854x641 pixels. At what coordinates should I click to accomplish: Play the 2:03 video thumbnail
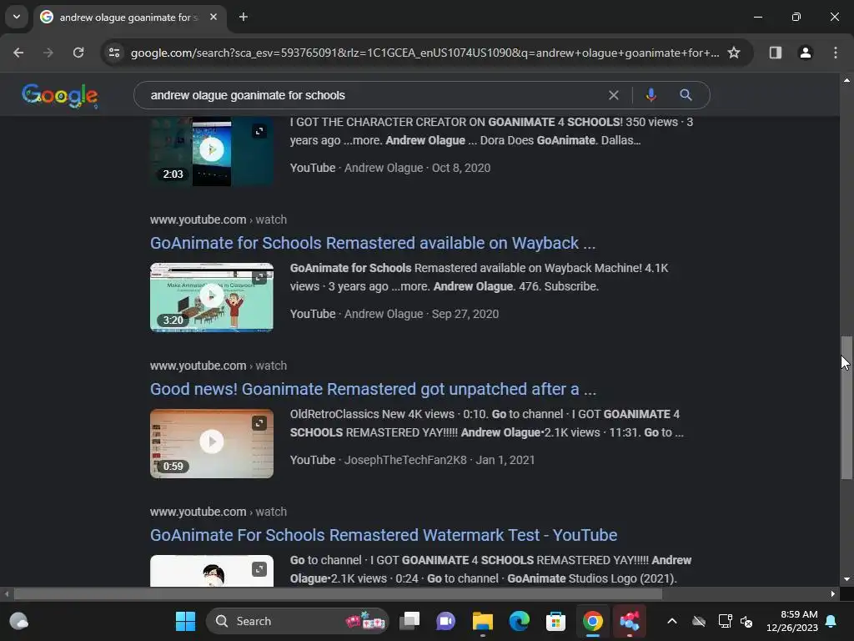click(212, 149)
